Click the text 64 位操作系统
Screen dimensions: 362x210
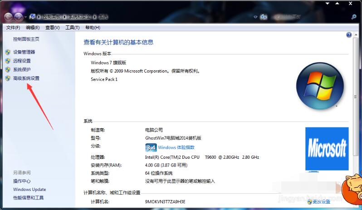click(x=159, y=173)
